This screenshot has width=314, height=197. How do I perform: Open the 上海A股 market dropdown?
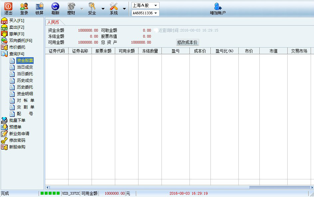[x=145, y=5]
